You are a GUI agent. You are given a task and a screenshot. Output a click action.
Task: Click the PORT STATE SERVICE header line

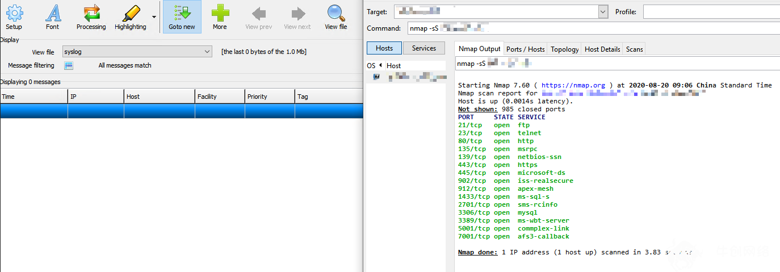click(502, 117)
